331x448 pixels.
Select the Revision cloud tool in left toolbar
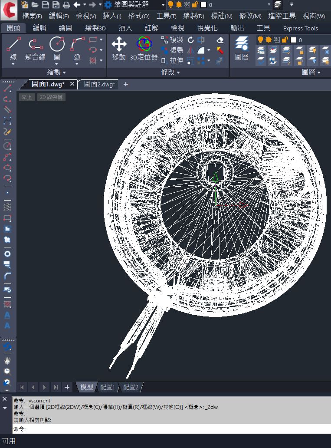click(7, 240)
